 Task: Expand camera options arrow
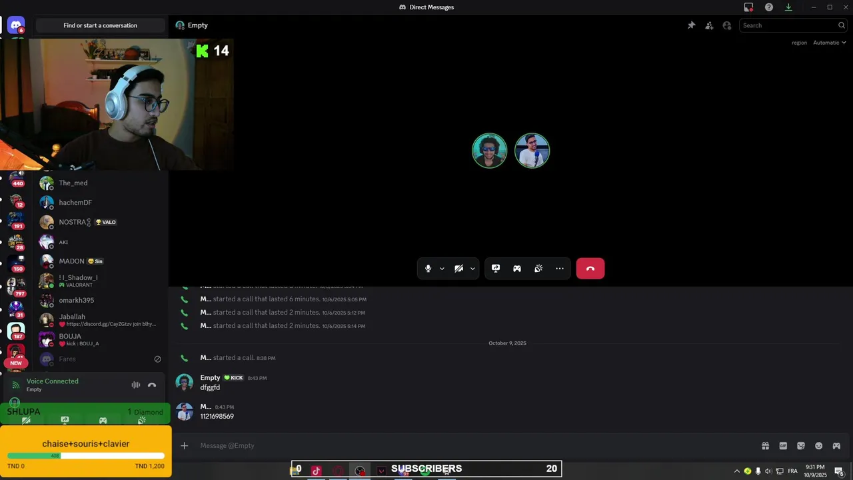[472, 269]
